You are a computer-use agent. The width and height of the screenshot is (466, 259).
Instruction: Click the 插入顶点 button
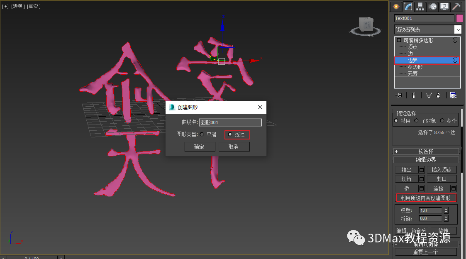coord(442,170)
